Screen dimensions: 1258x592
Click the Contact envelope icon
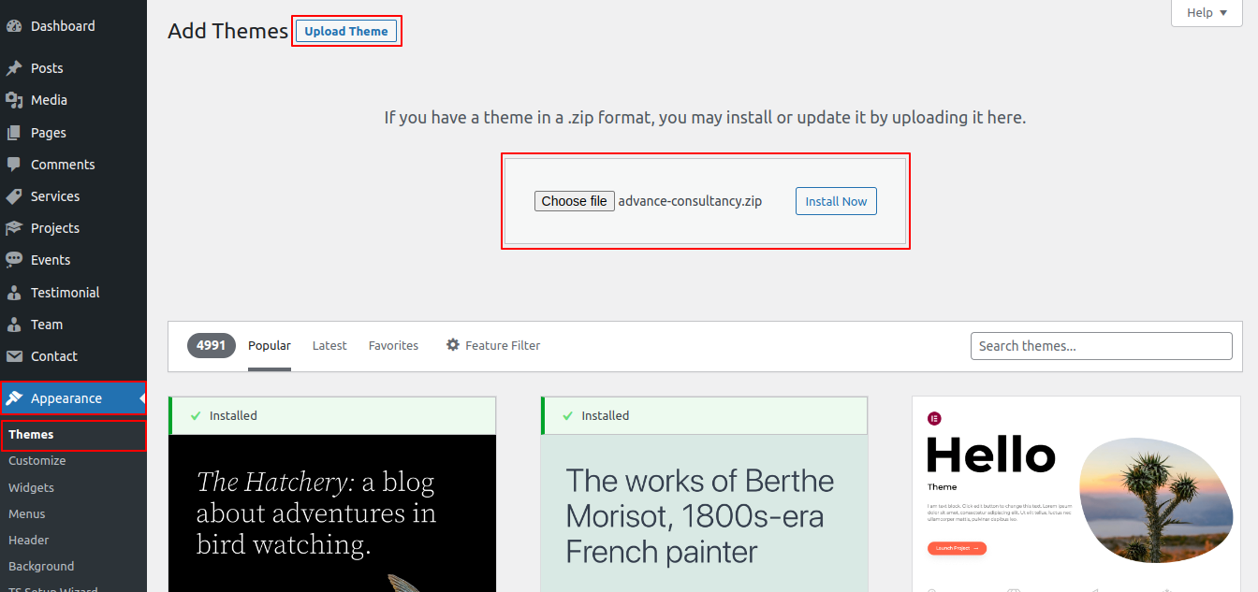(14, 356)
